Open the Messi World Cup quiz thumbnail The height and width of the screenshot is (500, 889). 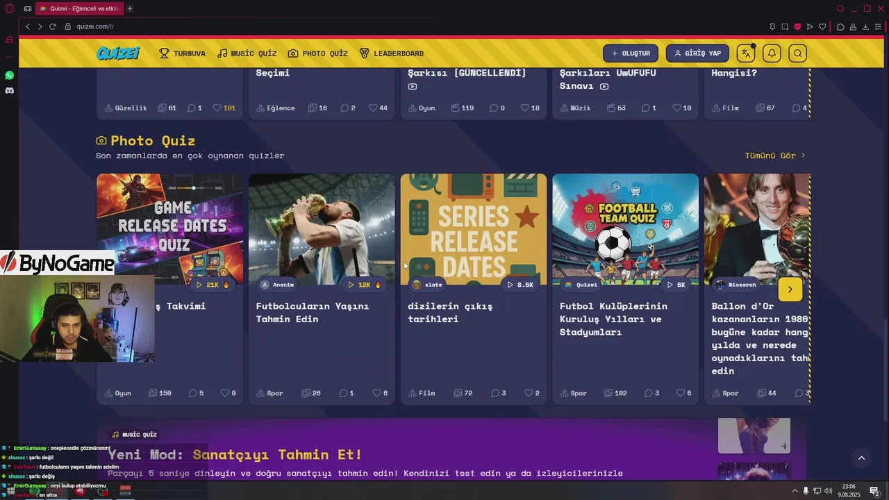click(x=322, y=229)
